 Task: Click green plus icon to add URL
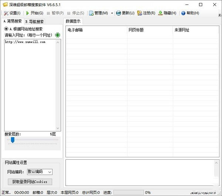(x=57, y=35)
